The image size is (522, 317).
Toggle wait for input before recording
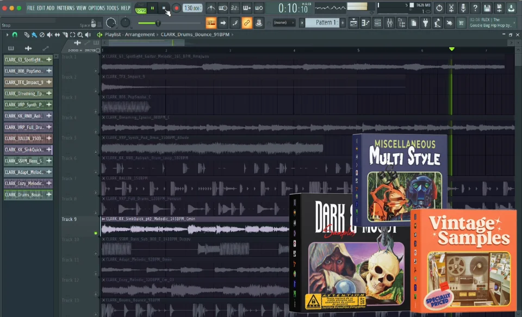[x=223, y=8]
